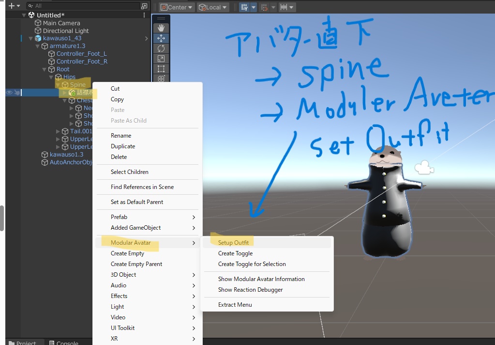Screen dimensions: 495x345
Task: Switch to the Project tab
Action: click(x=23, y=343)
